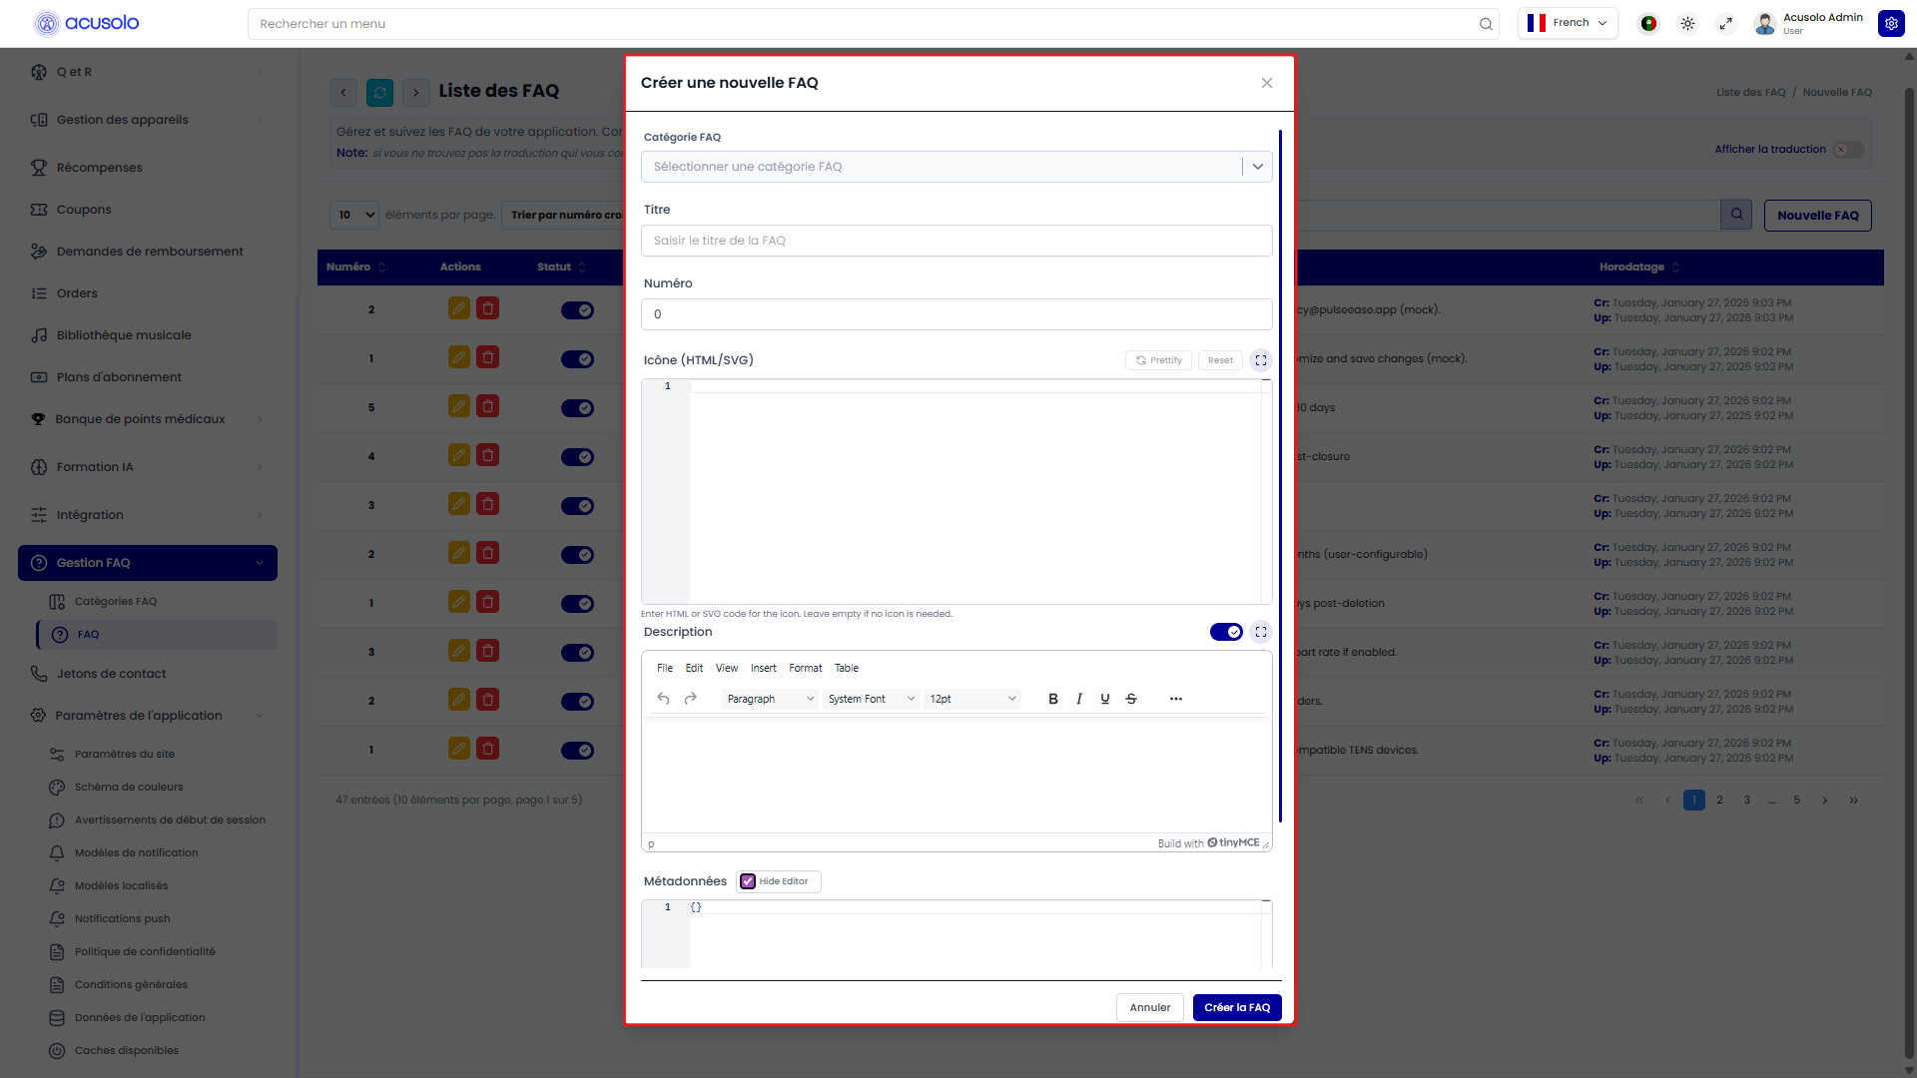Click the back arrow beside Liste des FAQ

point(343,92)
